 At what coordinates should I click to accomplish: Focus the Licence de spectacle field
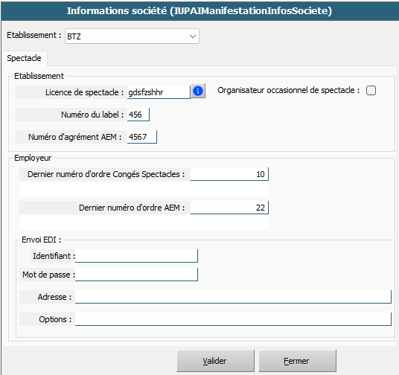pos(159,92)
